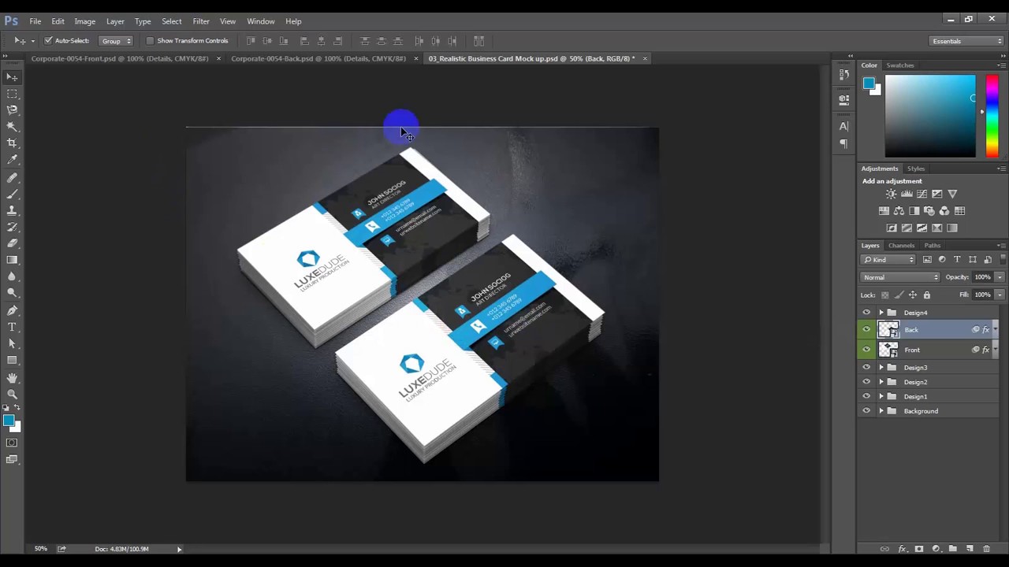Filter layers by pixel layers icon
Viewport: 1009px width, 567px height.
(x=927, y=259)
